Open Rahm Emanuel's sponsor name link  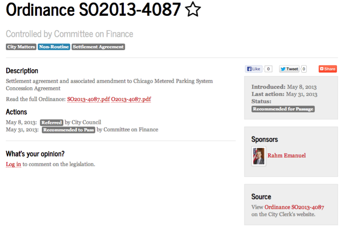tap(287, 156)
